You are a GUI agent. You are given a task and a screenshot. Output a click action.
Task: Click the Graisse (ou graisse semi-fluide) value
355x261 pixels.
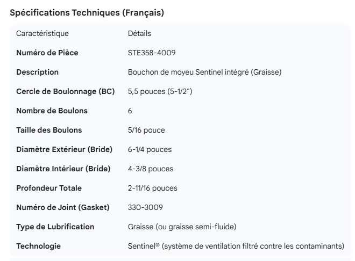182,227
